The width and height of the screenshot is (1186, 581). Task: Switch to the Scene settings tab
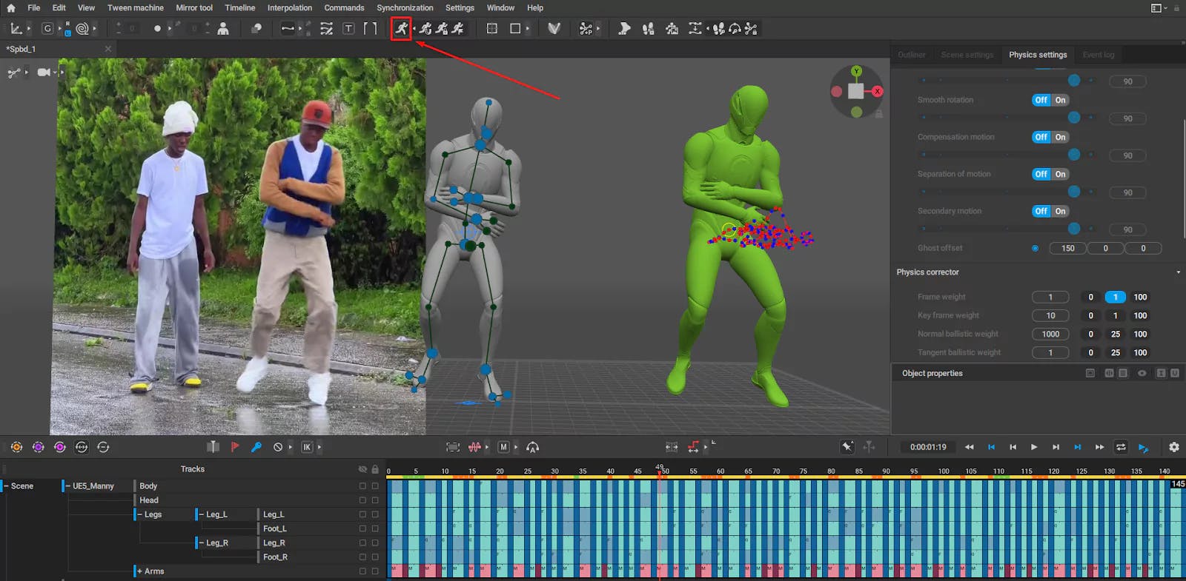[967, 55]
